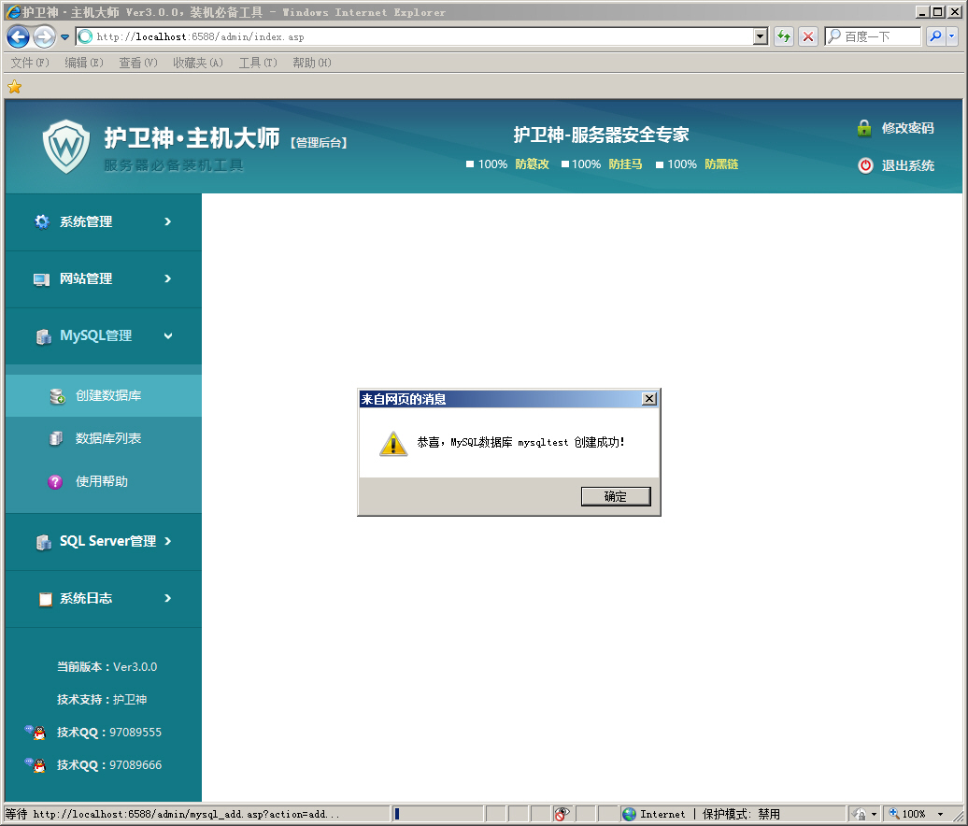This screenshot has width=968, height=826.
Task: Open the 防挂马 link in the header
Action: click(x=625, y=164)
